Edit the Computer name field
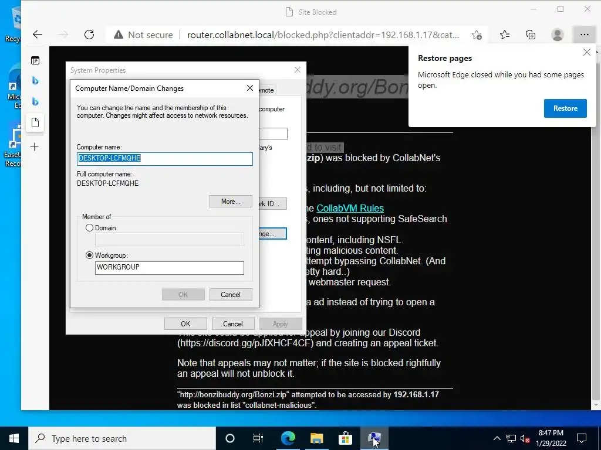601x450 pixels. tap(165, 158)
